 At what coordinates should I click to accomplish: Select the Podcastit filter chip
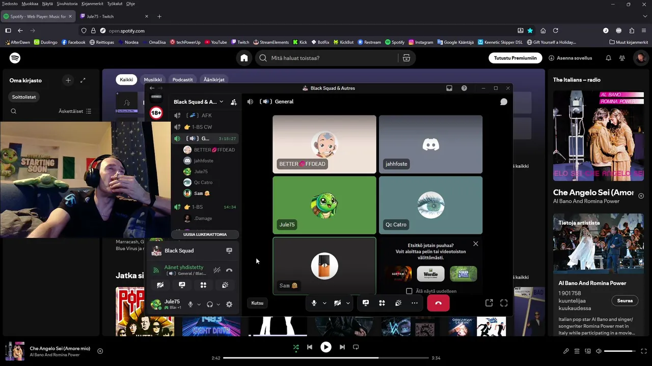coord(182,80)
